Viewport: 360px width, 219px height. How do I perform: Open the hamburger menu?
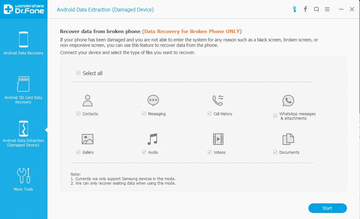(x=327, y=9)
